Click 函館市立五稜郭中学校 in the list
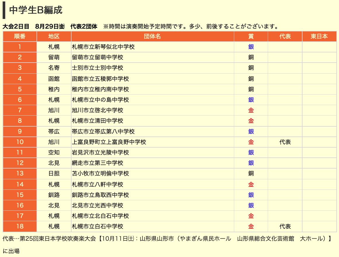Screen dimensions: 339x257 pos(100,79)
